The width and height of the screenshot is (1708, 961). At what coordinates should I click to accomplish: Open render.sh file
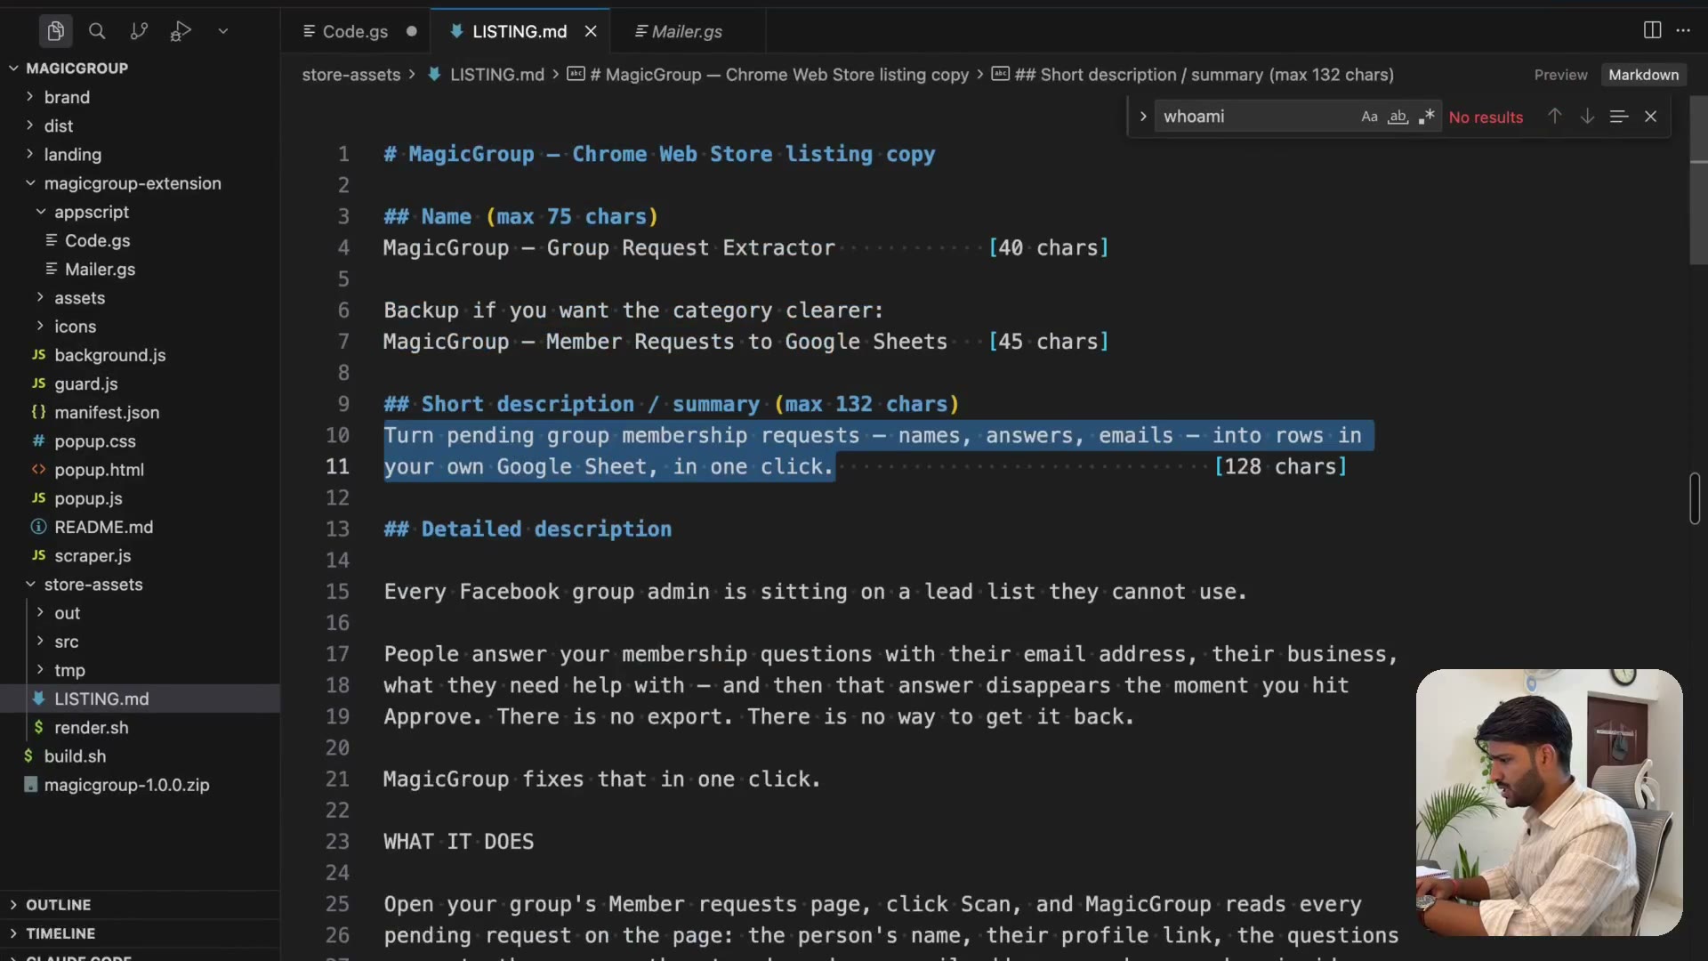coord(92,727)
